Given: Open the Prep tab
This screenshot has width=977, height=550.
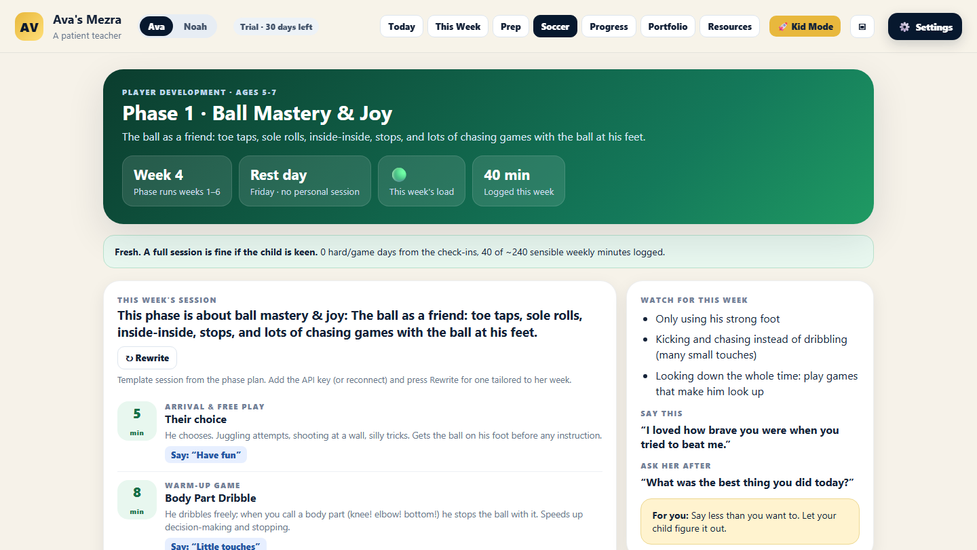Looking at the screenshot, I should (x=511, y=26).
